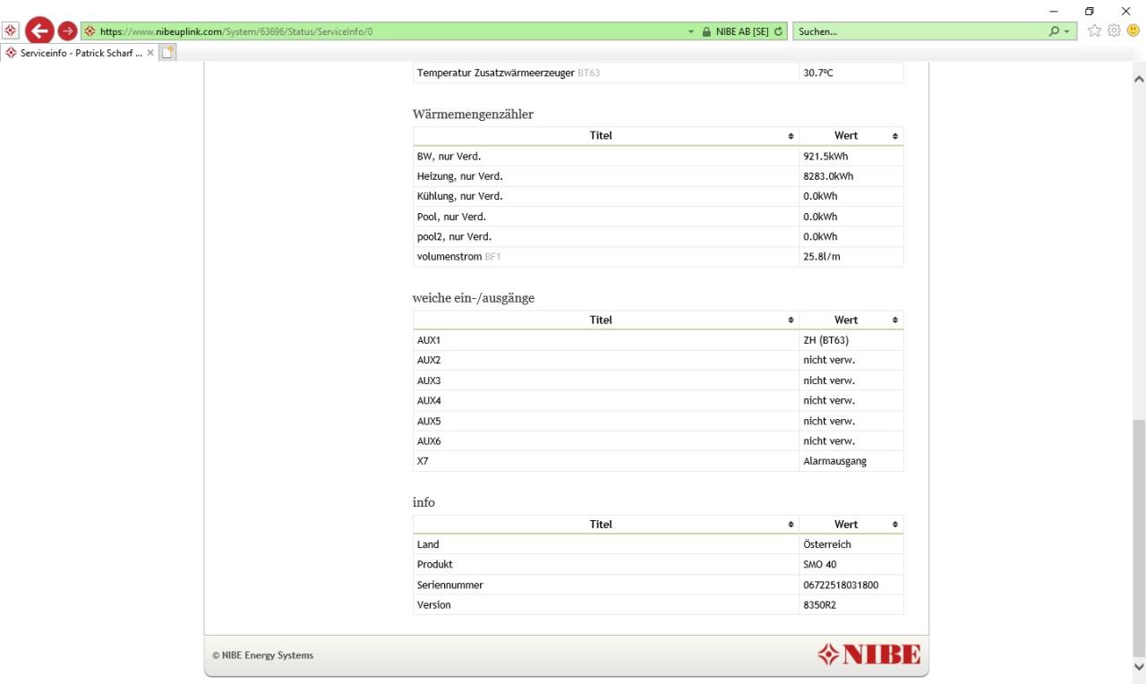1146x684 pixels.
Task: Click '© NIBE Energy Systems' footer text
Action: click(x=263, y=655)
